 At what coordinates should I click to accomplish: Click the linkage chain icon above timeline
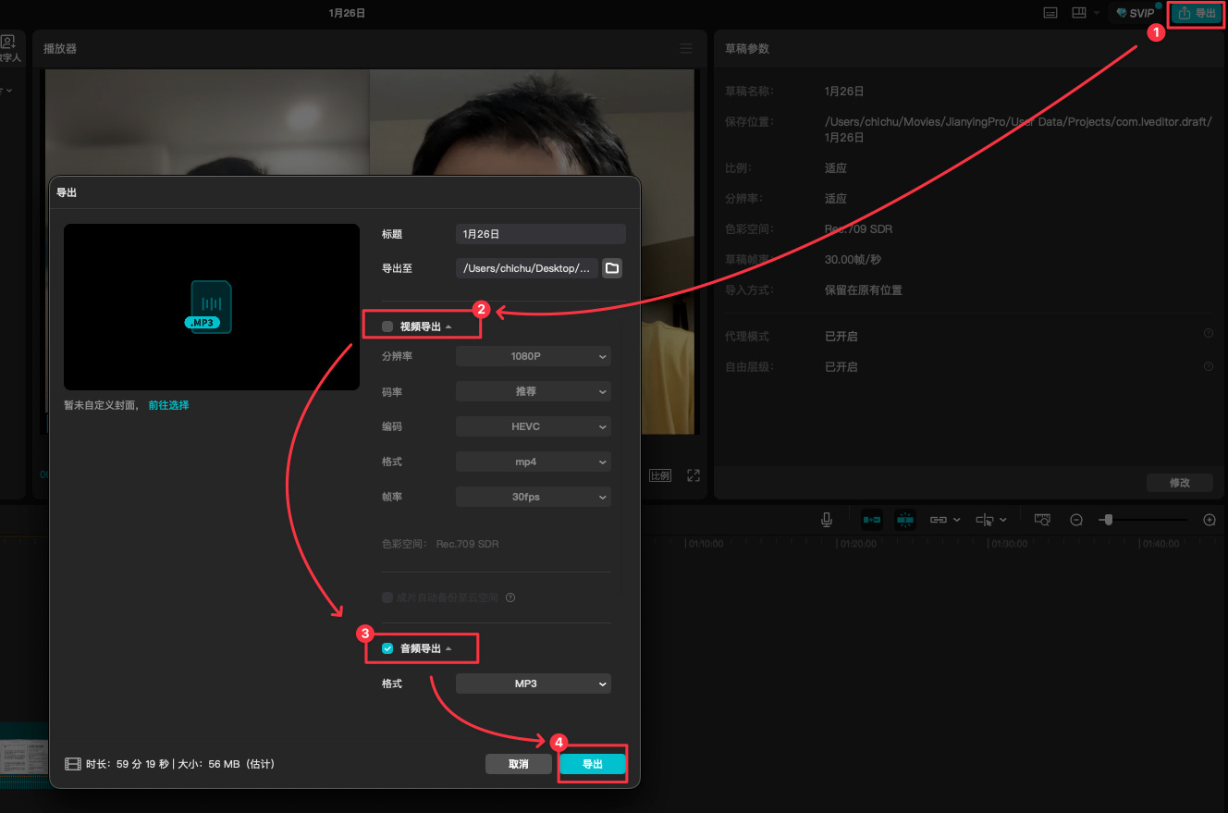click(939, 520)
